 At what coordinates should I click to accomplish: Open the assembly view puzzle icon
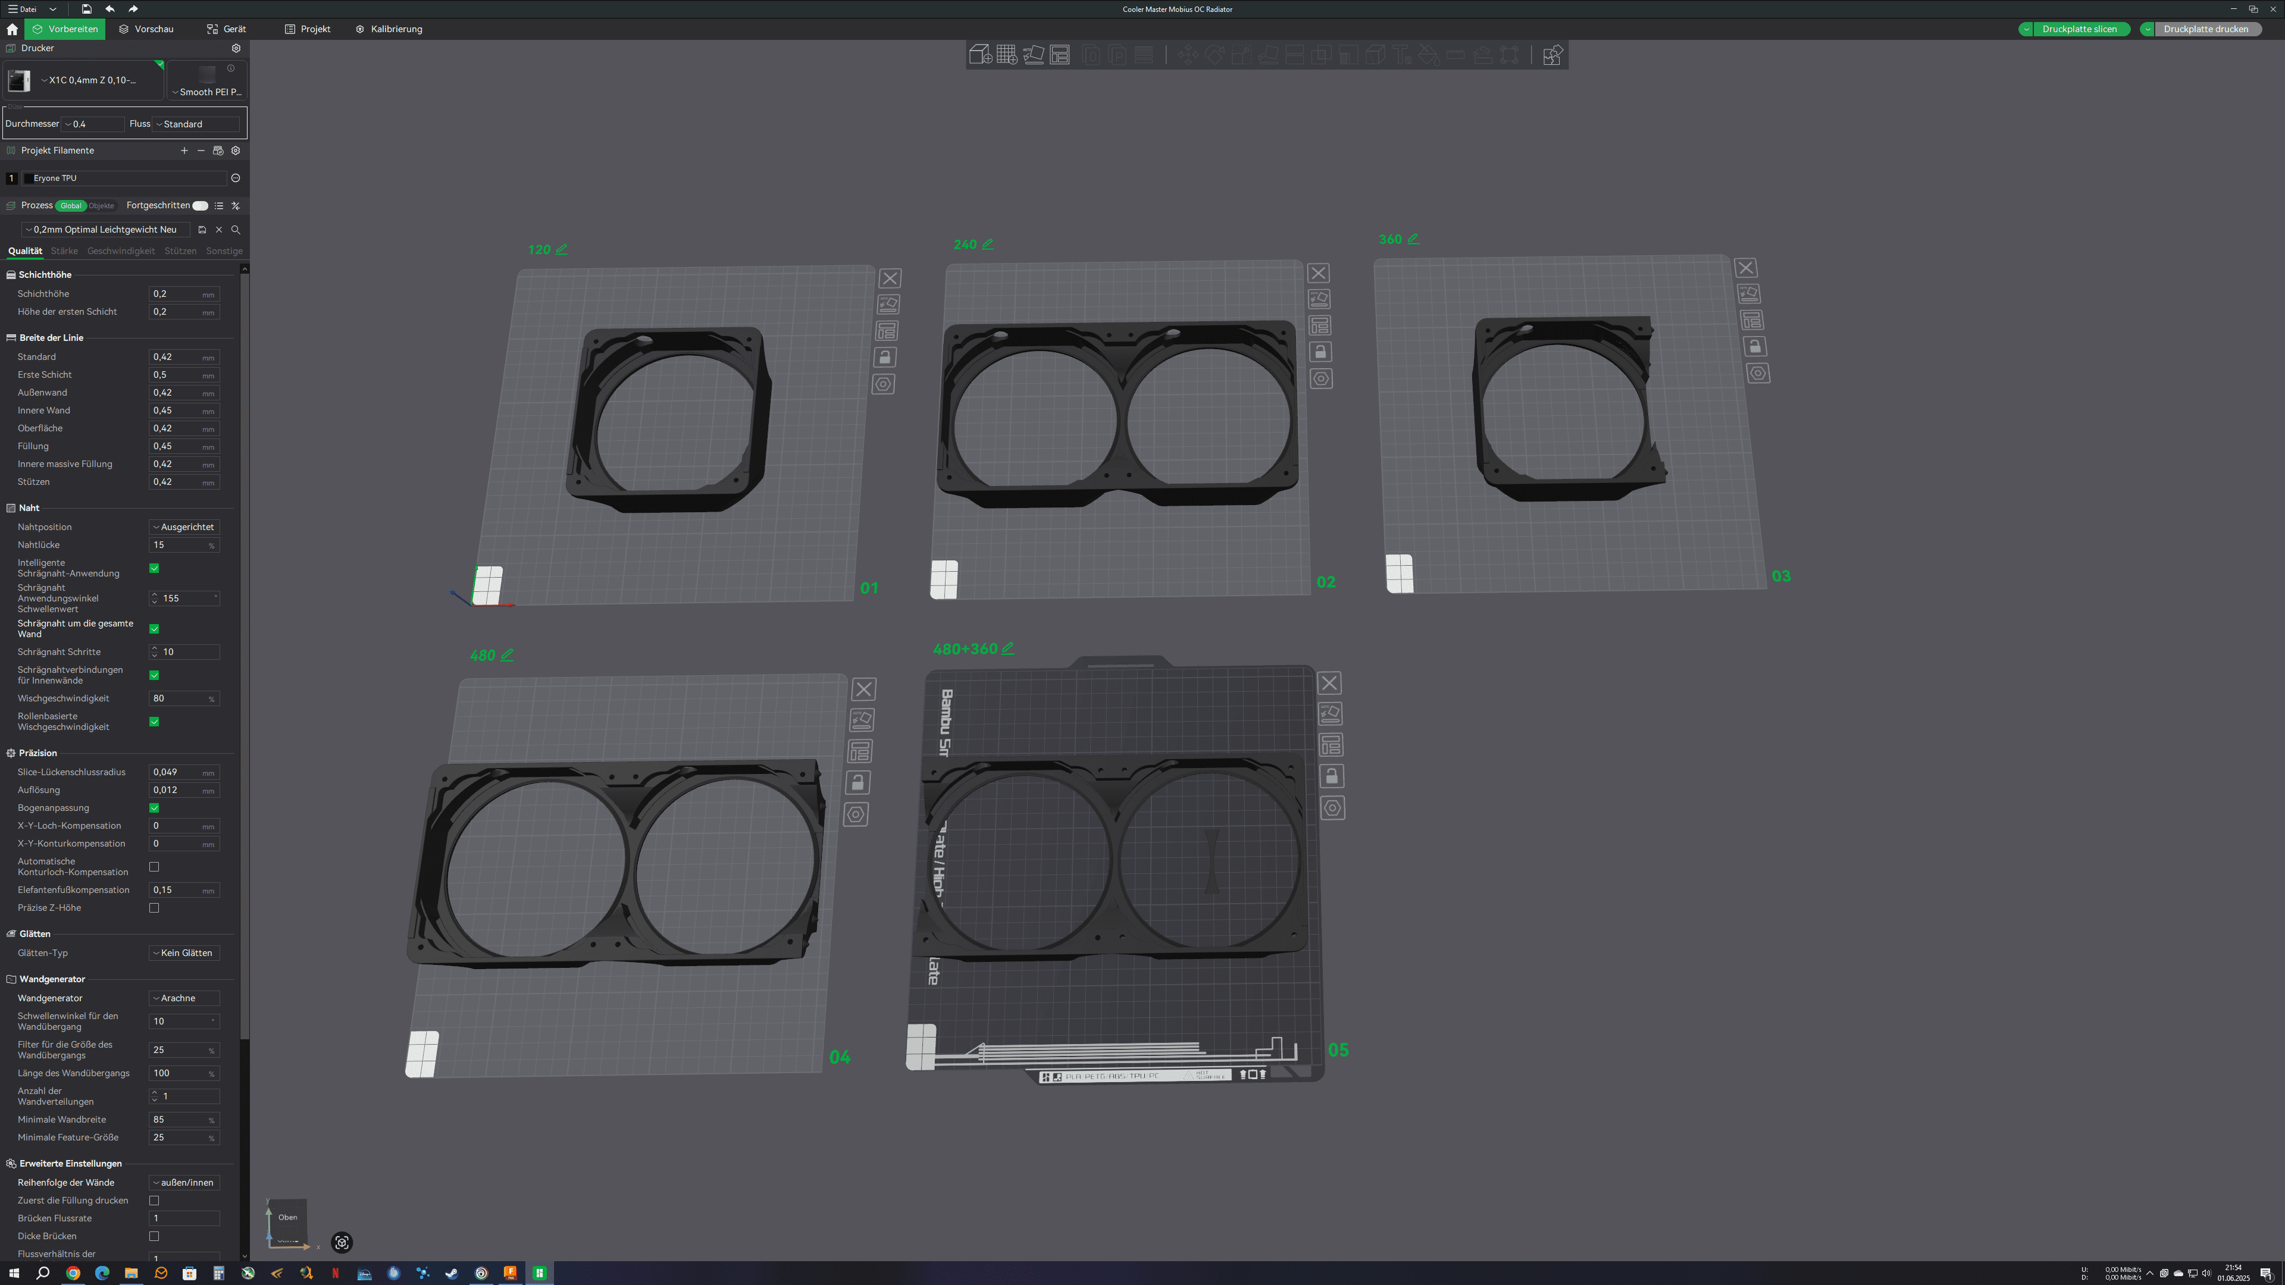pos(1552,55)
